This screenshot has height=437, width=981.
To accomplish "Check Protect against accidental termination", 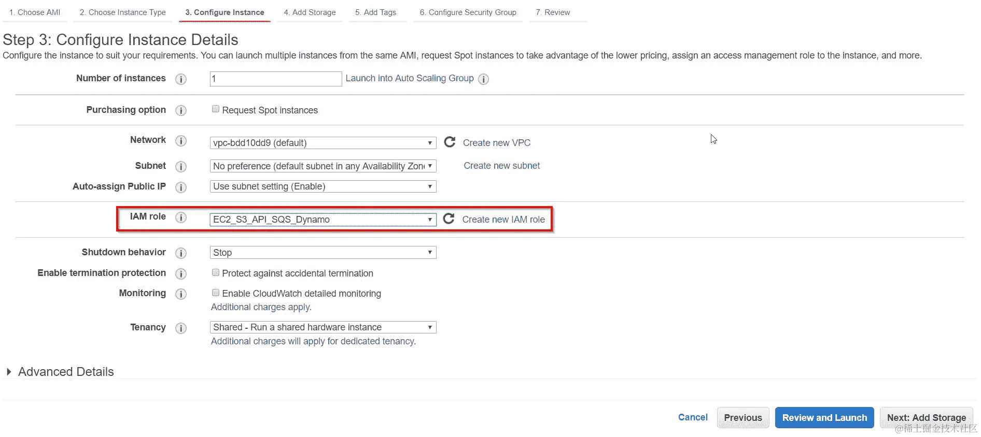I will 216,272.
